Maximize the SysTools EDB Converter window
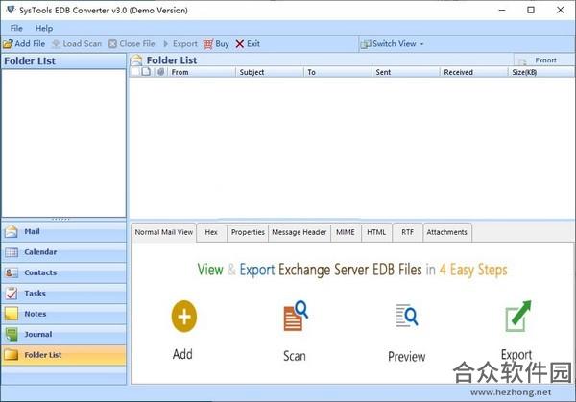This screenshot has width=576, height=402. (531, 10)
